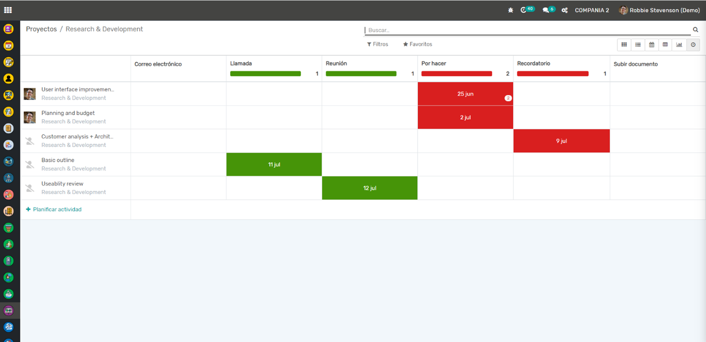Image resolution: width=706 pixels, height=342 pixels.
Task: Click the red Por hacer progress bar
Action: (x=456, y=74)
